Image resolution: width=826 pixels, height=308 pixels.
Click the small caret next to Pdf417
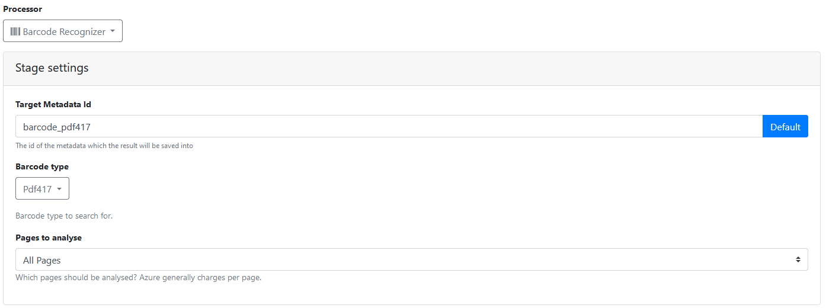(x=59, y=188)
